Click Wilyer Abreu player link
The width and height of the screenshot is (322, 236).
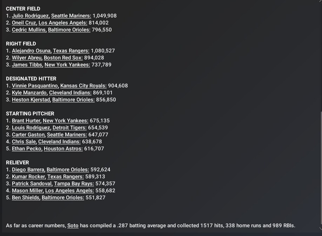tap(27, 58)
